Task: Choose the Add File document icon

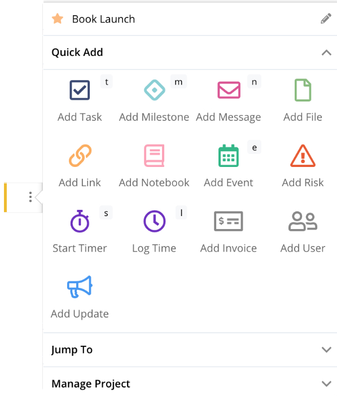Action: tap(303, 90)
